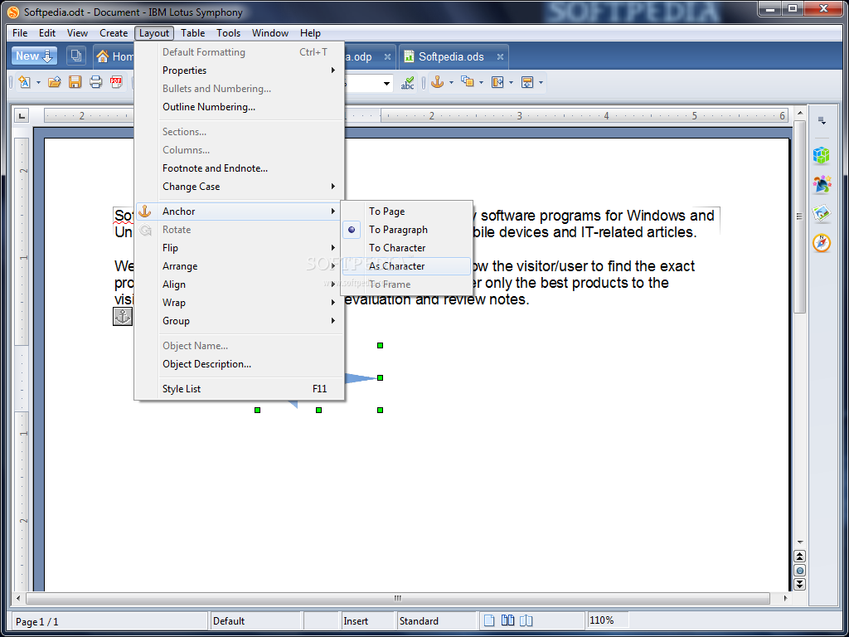The height and width of the screenshot is (637, 849).
Task: Expand the Arrange toolbar dropdown arrow
Action: pos(481,83)
